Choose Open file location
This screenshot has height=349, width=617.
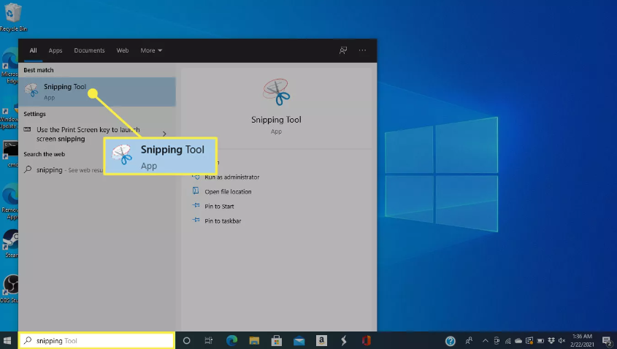coord(228,191)
